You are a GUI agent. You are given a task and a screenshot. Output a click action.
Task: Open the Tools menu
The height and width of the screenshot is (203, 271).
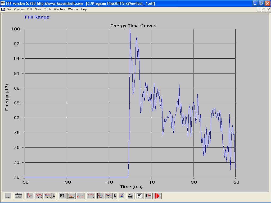click(x=48, y=9)
